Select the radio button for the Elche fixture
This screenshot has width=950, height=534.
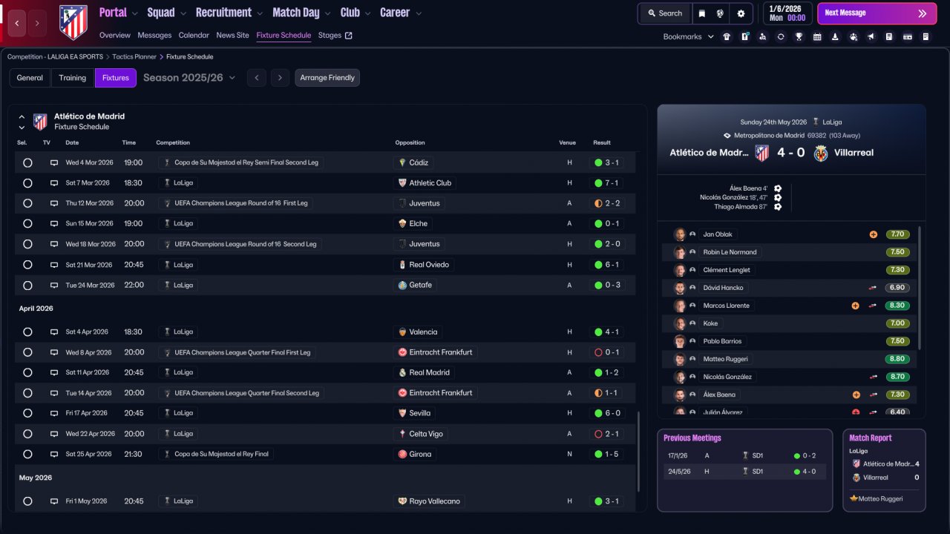(27, 223)
